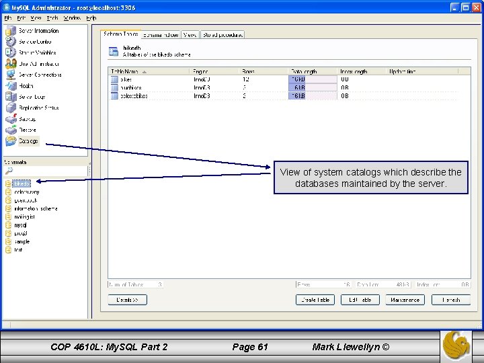
Task: Open the Backup section icon
Action: 11,119
